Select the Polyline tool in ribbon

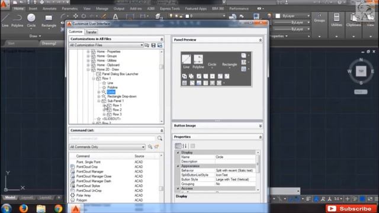(x=17, y=20)
